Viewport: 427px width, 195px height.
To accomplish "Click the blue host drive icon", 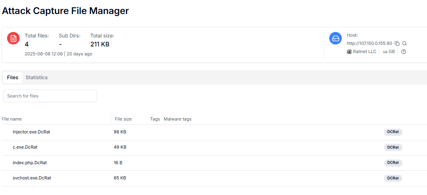I will [x=335, y=38].
